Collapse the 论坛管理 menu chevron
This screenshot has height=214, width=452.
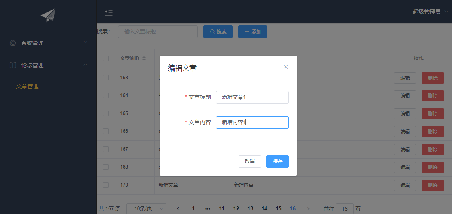click(x=85, y=64)
